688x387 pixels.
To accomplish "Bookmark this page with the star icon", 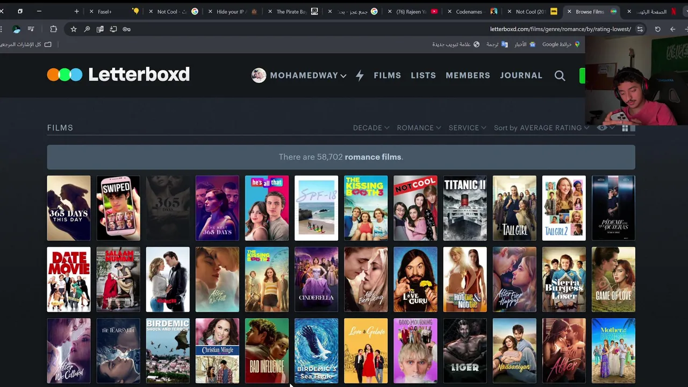I will click(x=74, y=29).
